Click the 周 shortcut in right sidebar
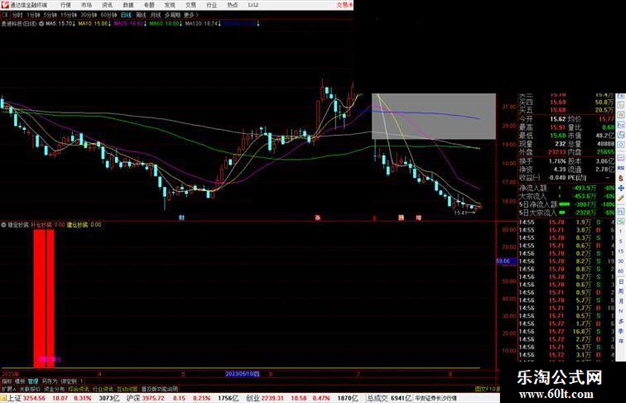 tap(621, 292)
